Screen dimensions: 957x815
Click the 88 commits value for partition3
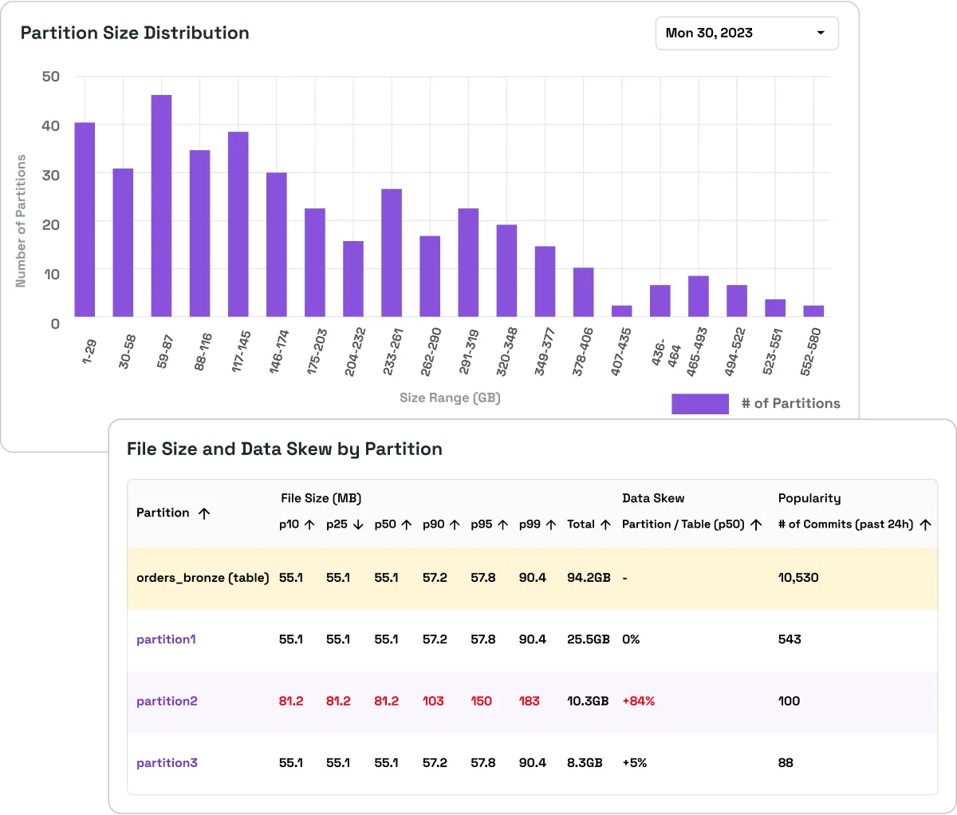pyautogui.click(x=786, y=763)
